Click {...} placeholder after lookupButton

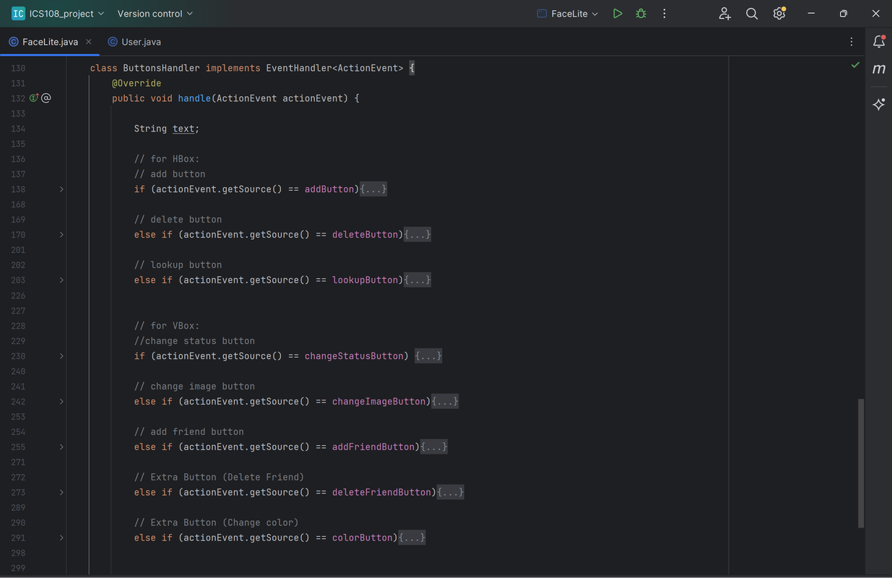point(417,280)
